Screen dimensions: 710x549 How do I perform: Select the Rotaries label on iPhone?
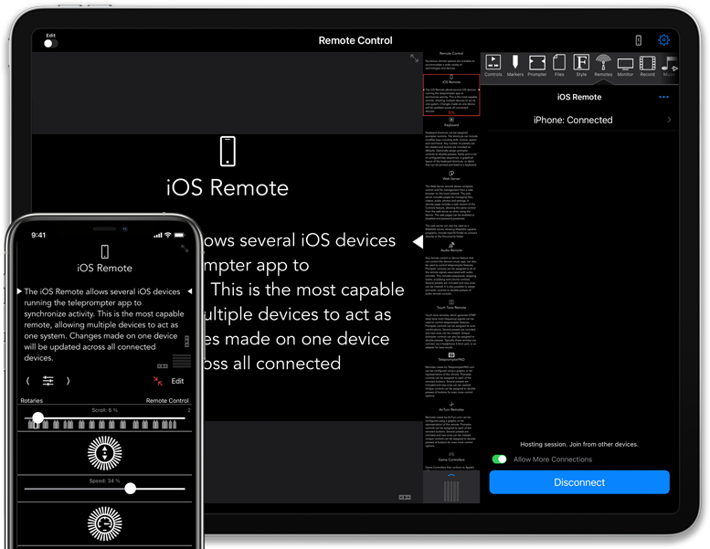[x=32, y=400]
